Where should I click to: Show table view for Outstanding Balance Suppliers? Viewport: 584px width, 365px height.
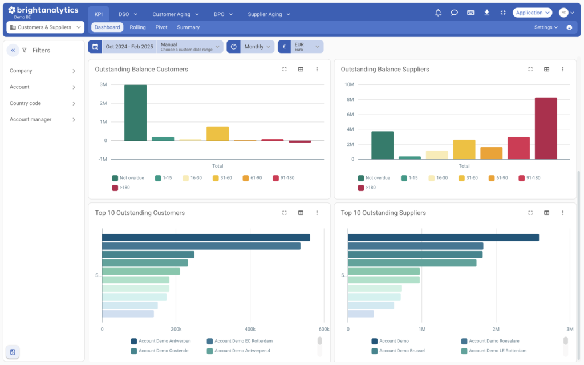[546, 69]
